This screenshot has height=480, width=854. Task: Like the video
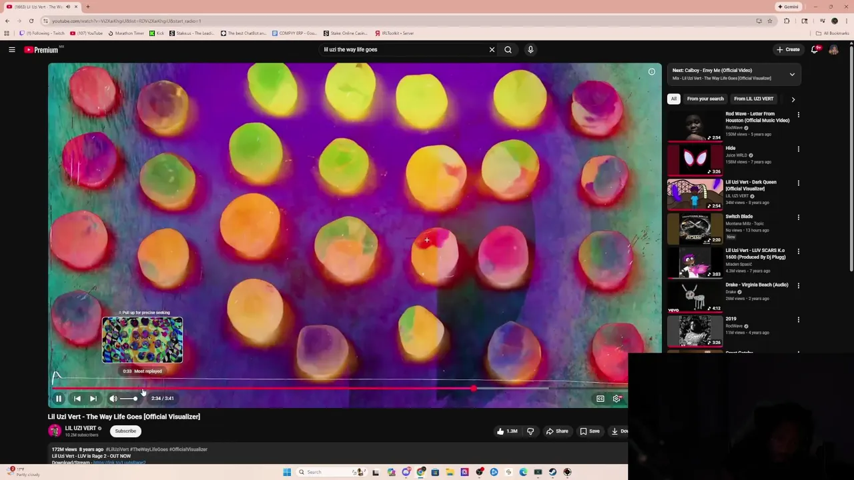(507, 431)
